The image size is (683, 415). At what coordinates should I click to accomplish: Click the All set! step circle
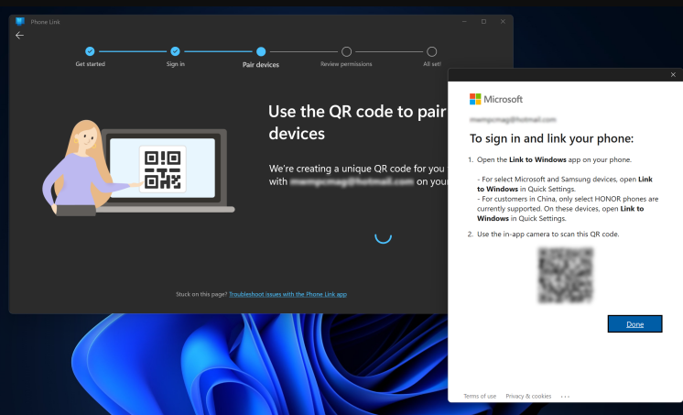click(431, 51)
